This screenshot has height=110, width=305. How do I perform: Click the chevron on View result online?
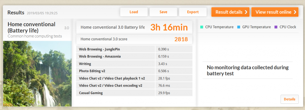295,12
